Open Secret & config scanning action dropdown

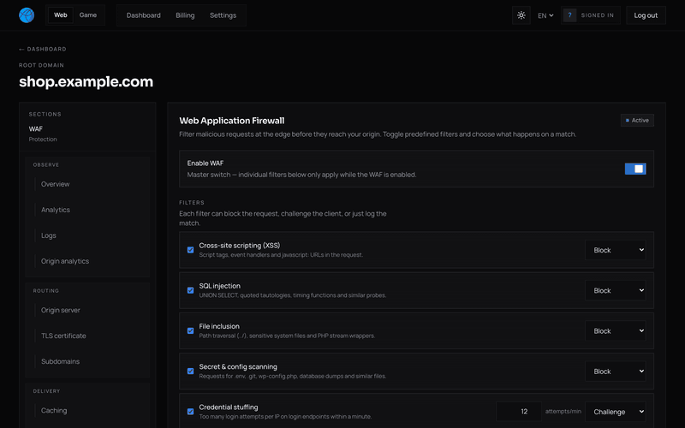616,372
